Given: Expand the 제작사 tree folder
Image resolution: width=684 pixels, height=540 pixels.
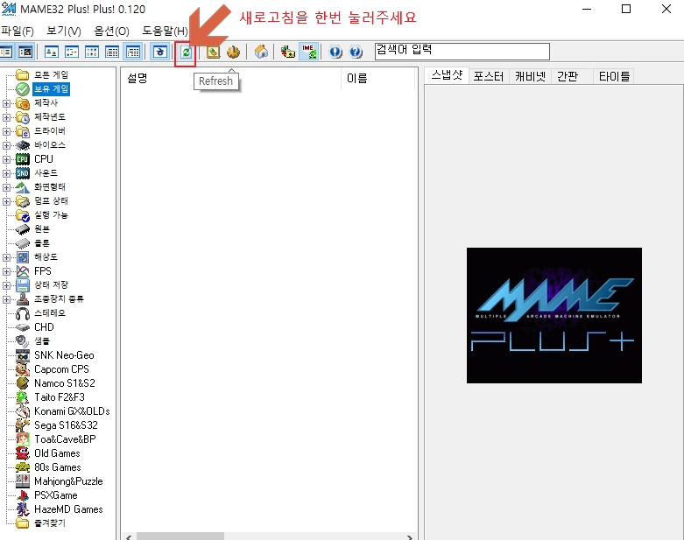Looking at the screenshot, I should pyautogui.click(x=6, y=104).
